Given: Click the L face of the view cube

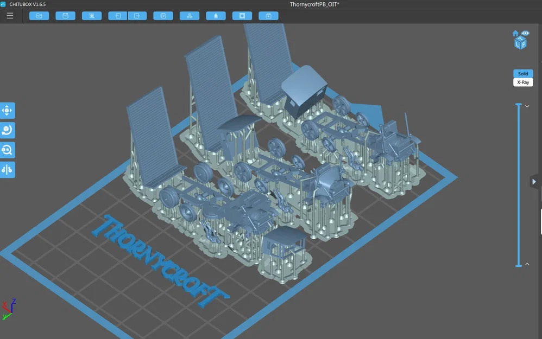Looking at the screenshot, I should [518, 44].
